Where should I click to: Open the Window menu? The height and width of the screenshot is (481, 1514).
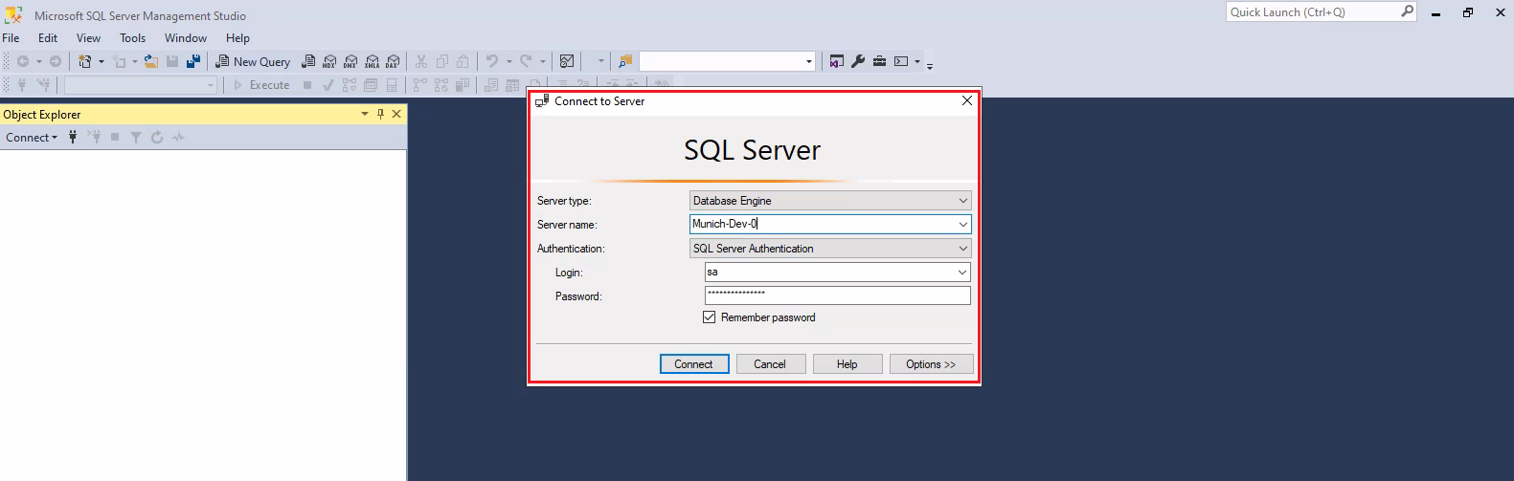(186, 37)
